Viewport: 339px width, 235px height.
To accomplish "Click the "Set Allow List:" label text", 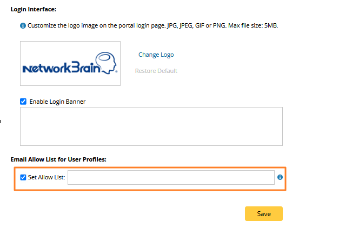I will 46,177.
